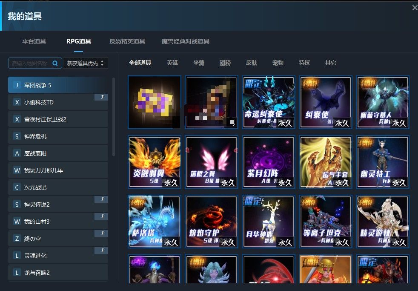This screenshot has width=418, height=291.
Task: Open the 纠察使 item card
Action: click(x=326, y=102)
